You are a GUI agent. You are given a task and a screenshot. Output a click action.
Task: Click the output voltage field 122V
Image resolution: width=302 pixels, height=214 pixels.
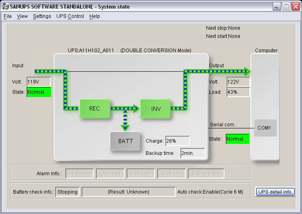pyautogui.click(x=238, y=82)
